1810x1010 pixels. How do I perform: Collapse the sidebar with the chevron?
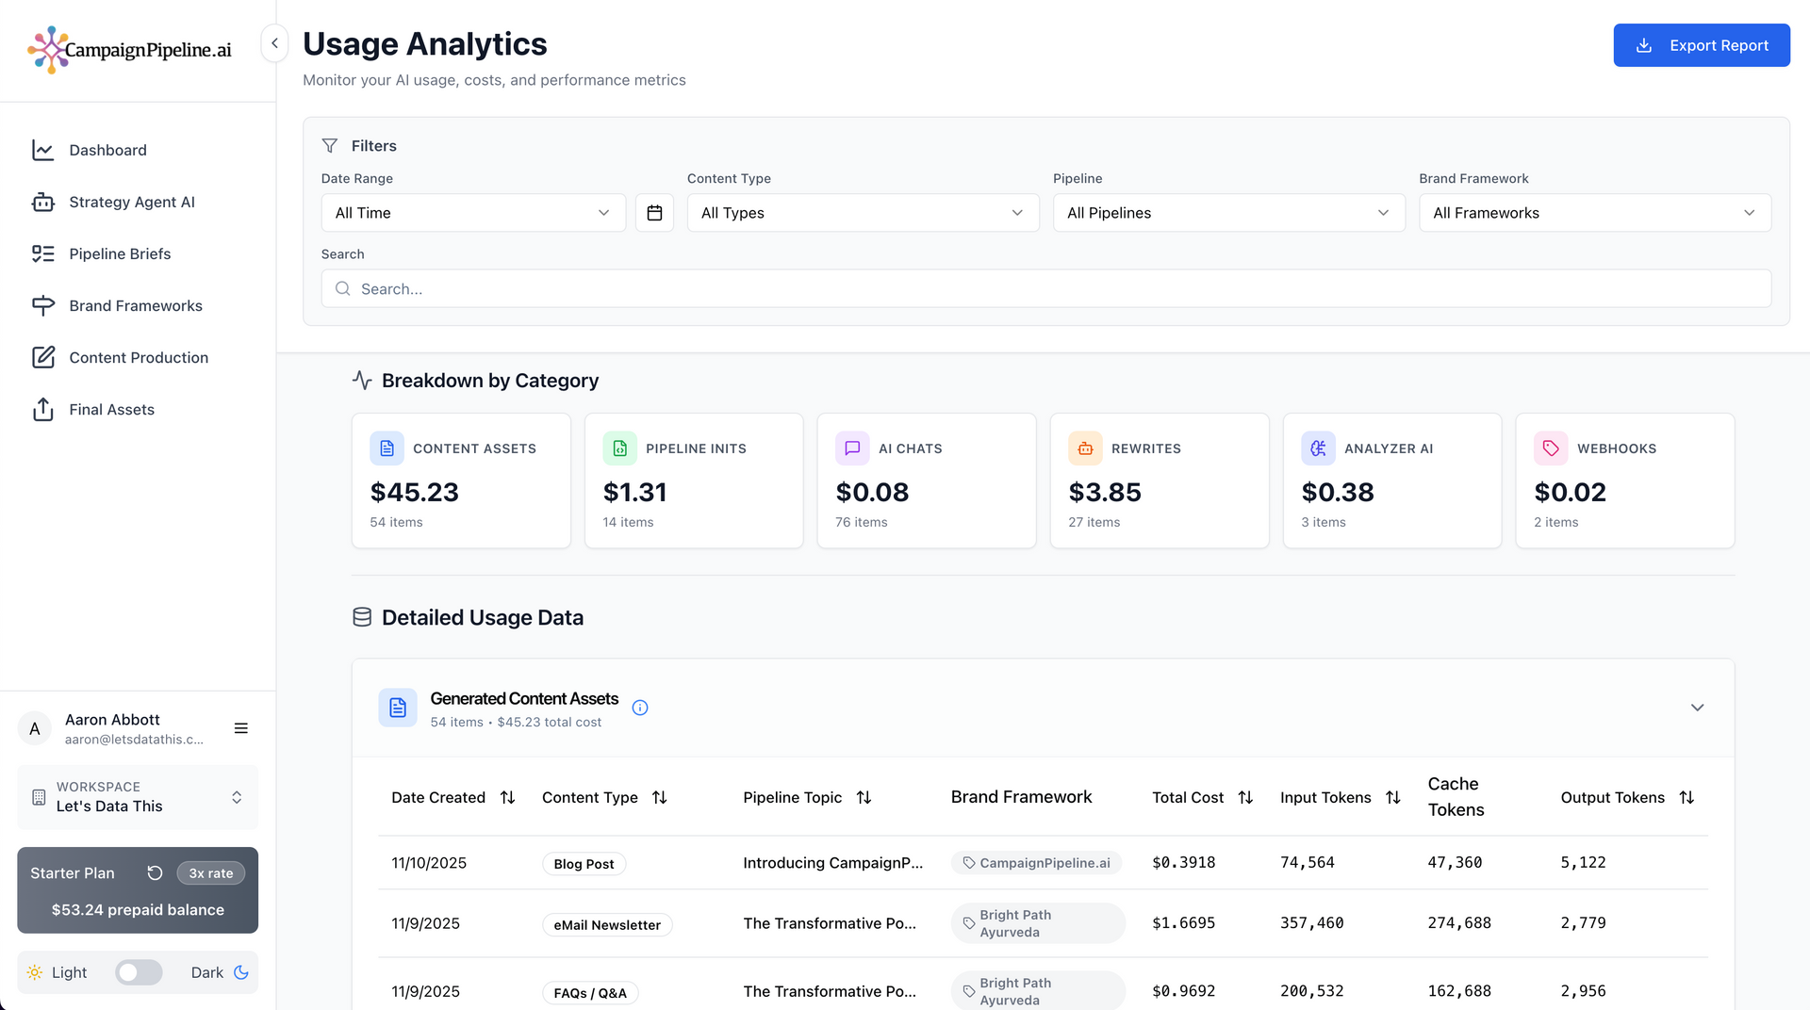point(274,43)
